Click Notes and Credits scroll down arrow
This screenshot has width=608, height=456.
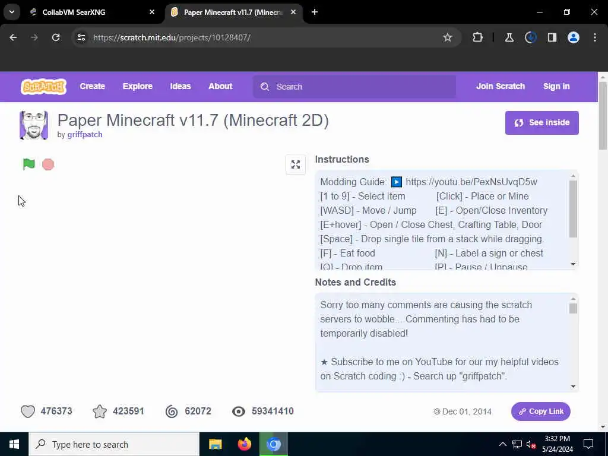573,387
